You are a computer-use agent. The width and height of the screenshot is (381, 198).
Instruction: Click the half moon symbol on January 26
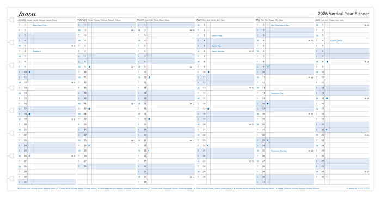(x=29, y=156)
